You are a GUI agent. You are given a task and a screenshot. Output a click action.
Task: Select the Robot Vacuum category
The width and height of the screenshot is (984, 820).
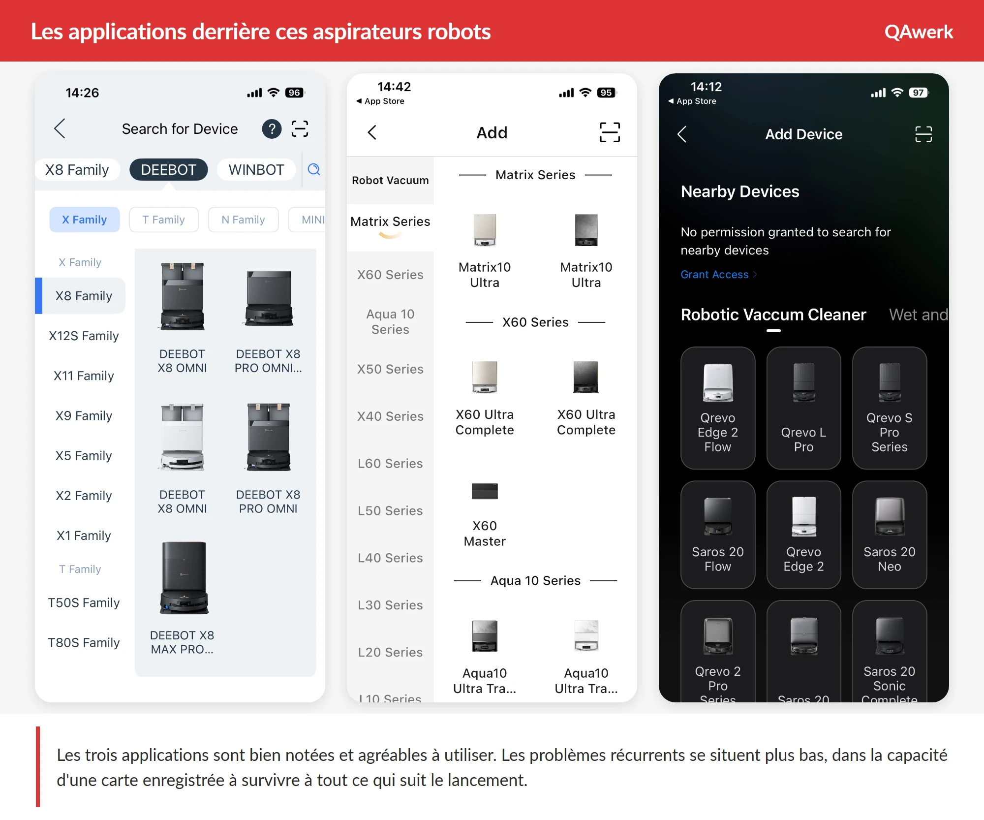390,180
